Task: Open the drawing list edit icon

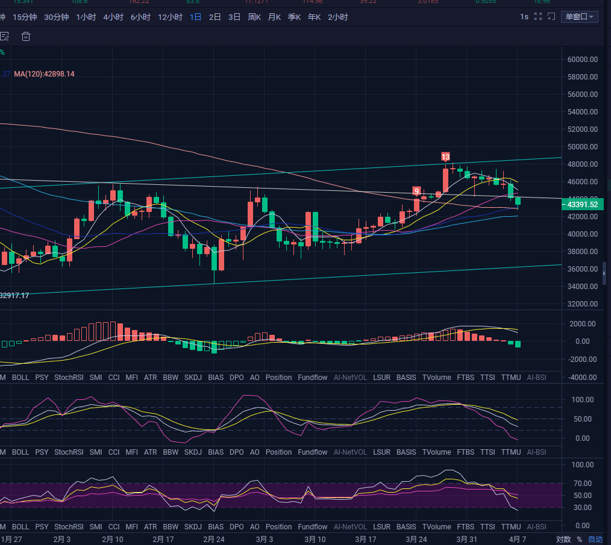Action: click(4, 37)
